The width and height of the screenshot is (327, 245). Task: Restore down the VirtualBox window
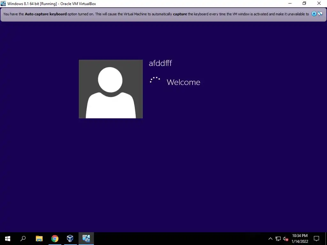click(x=304, y=3)
